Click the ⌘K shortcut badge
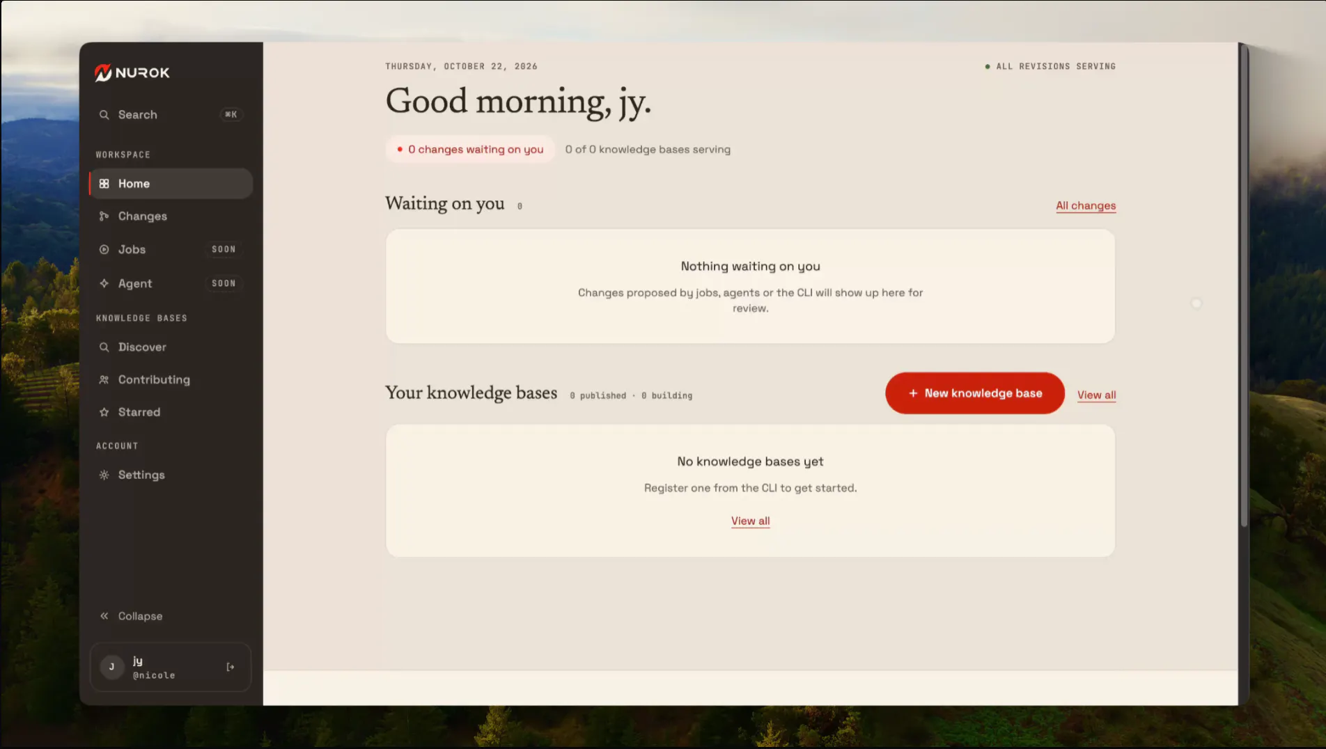Image resolution: width=1326 pixels, height=749 pixels. (231, 115)
